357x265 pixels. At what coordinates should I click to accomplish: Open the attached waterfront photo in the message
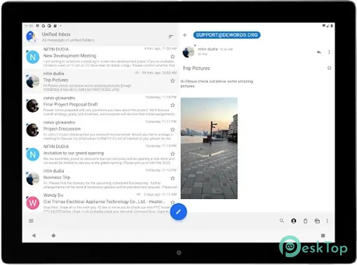point(209,148)
